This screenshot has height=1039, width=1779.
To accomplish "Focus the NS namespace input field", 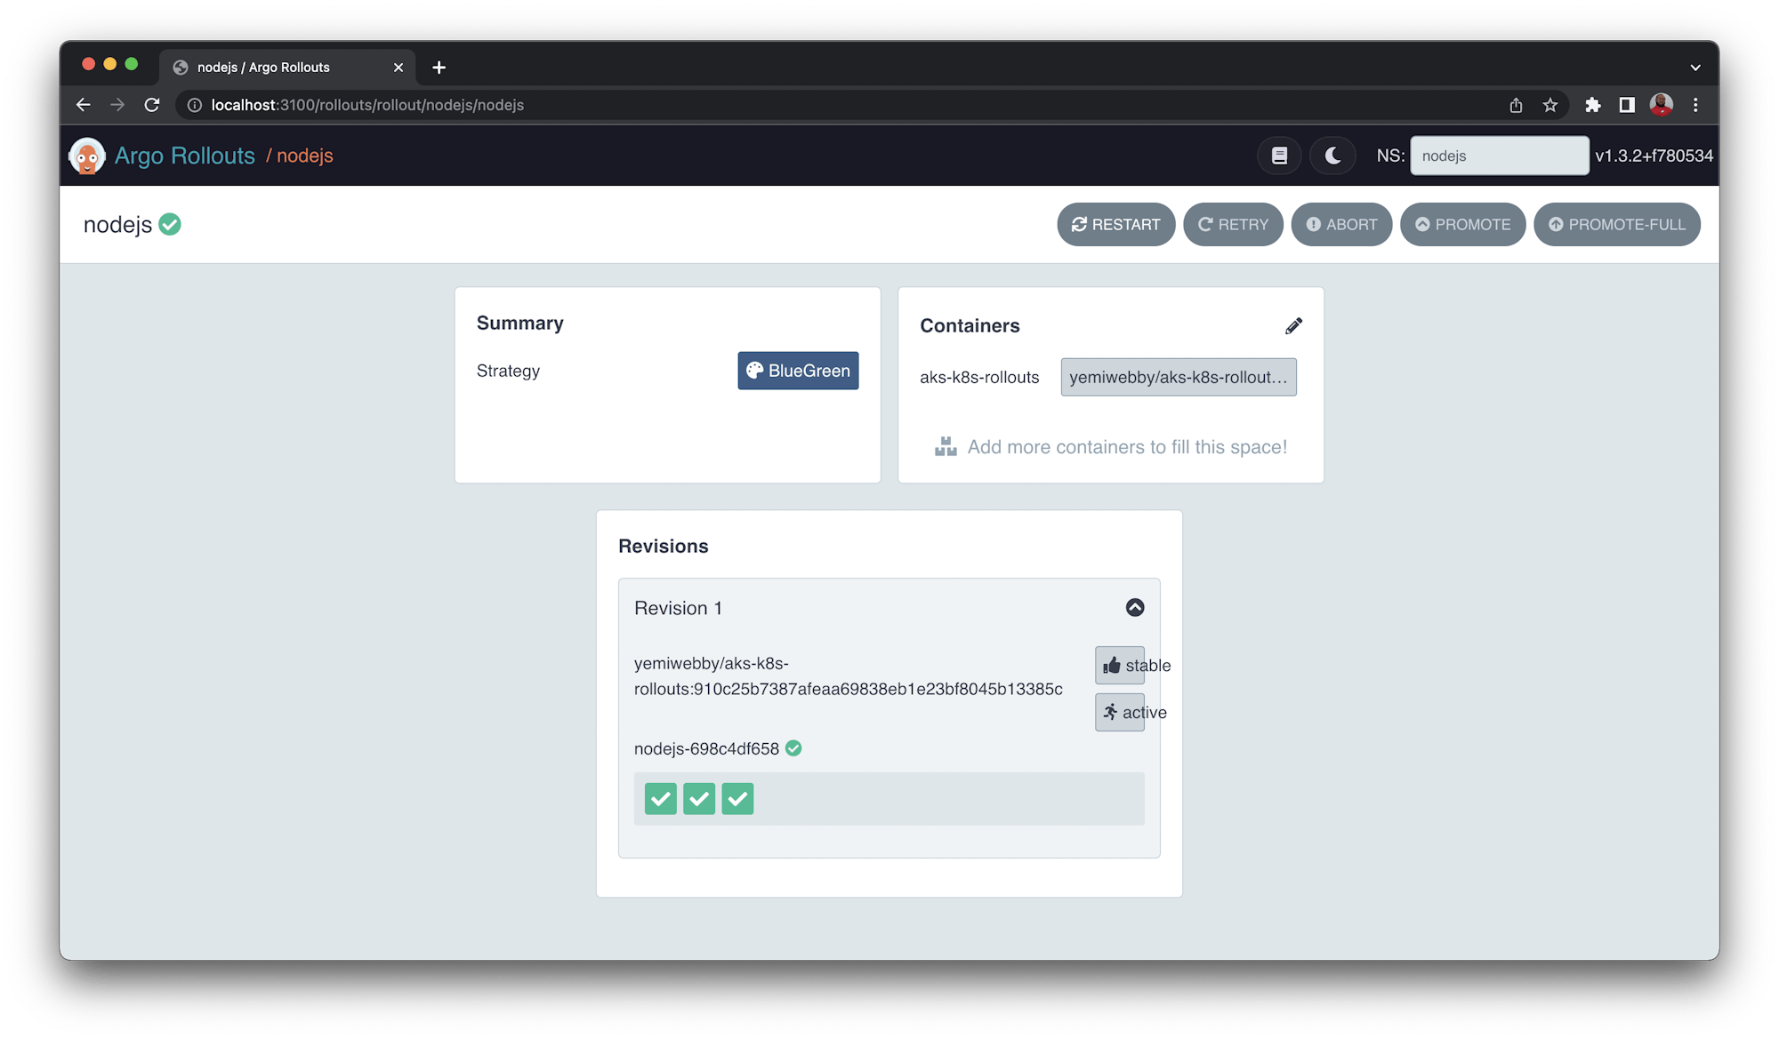I will (1499, 156).
